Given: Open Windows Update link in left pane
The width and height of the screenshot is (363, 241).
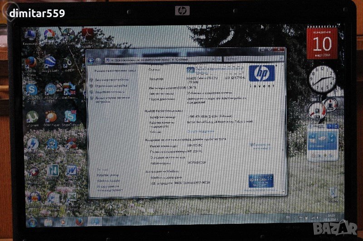Looking at the screenshot, I should [108, 180].
